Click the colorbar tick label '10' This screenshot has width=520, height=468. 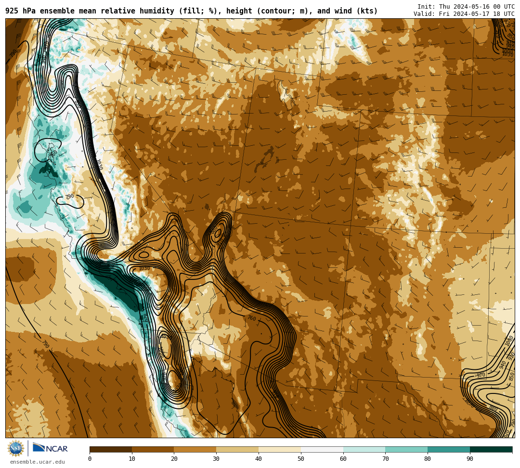(x=132, y=459)
